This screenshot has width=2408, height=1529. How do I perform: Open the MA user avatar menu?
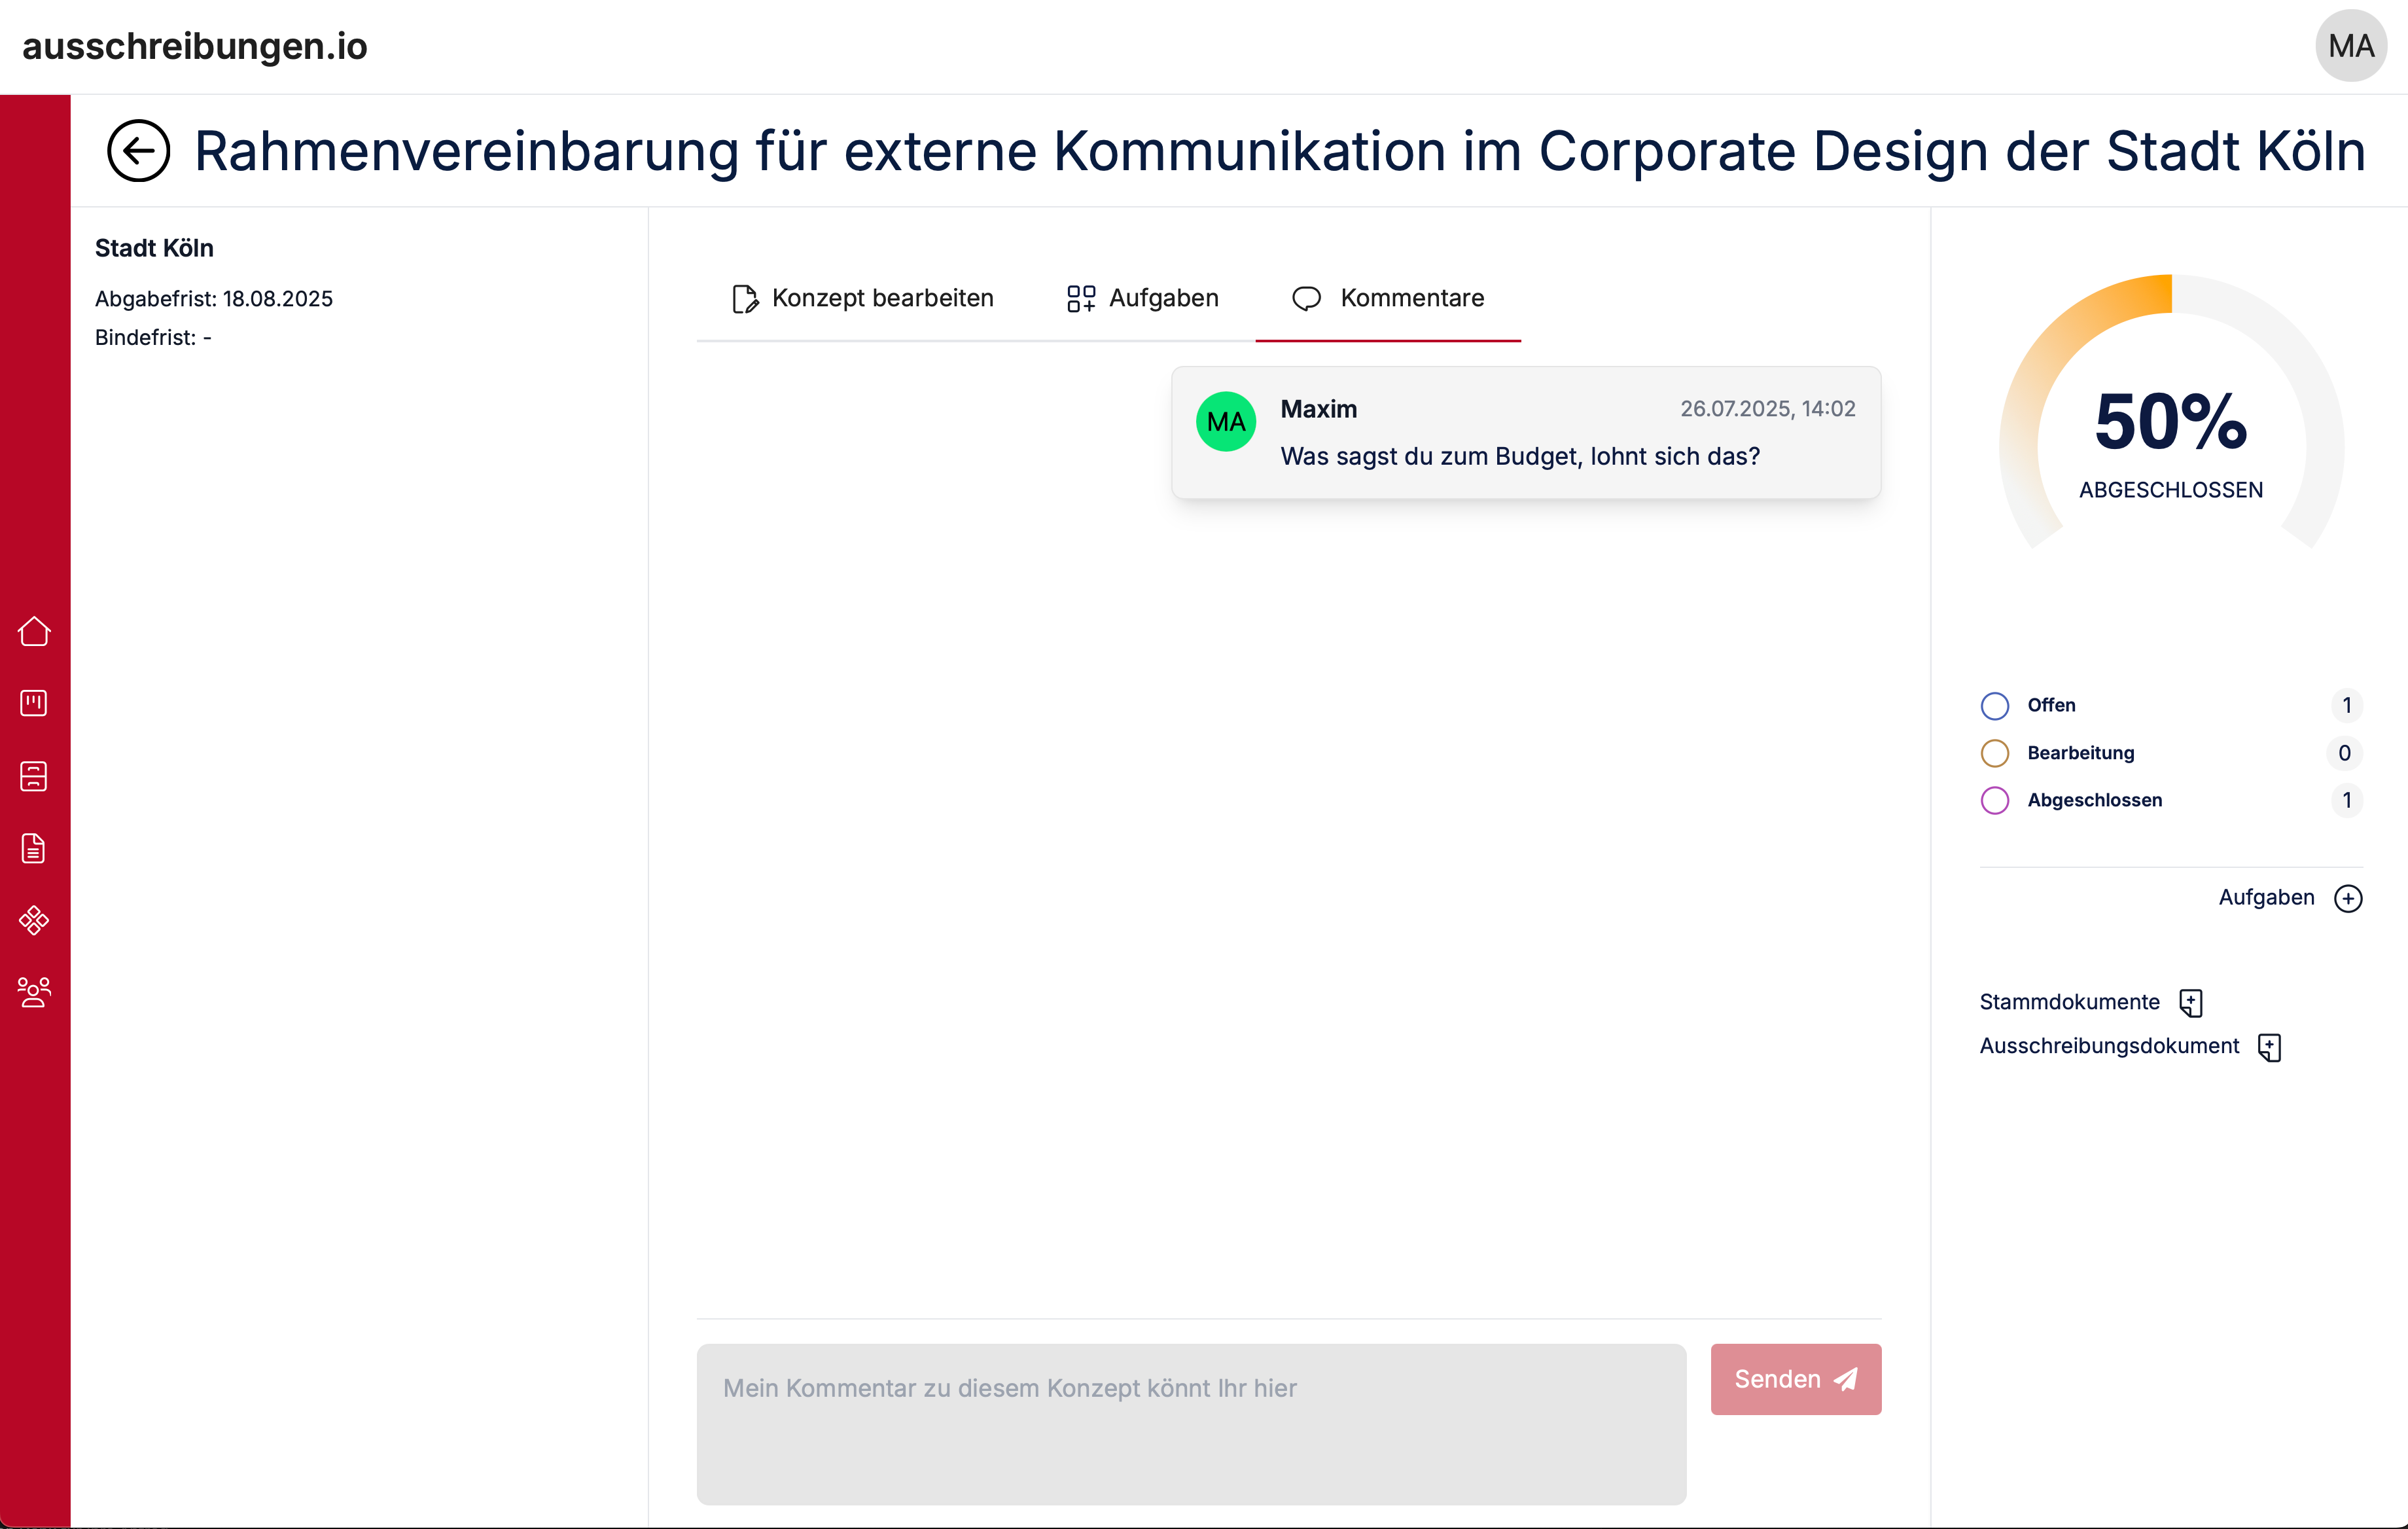coord(2351,46)
